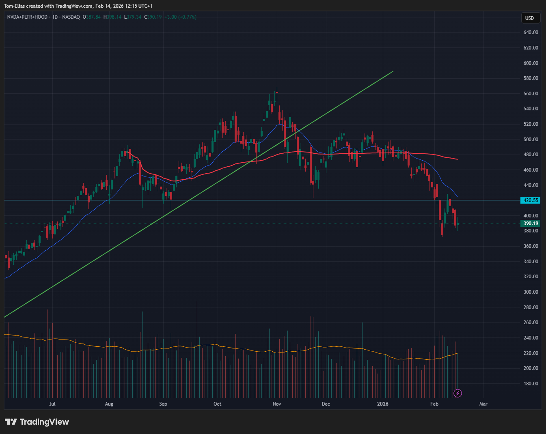Click the low value 379.34
Image resolution: width=546 pixels, height=434 pixels.
(134, 17)
